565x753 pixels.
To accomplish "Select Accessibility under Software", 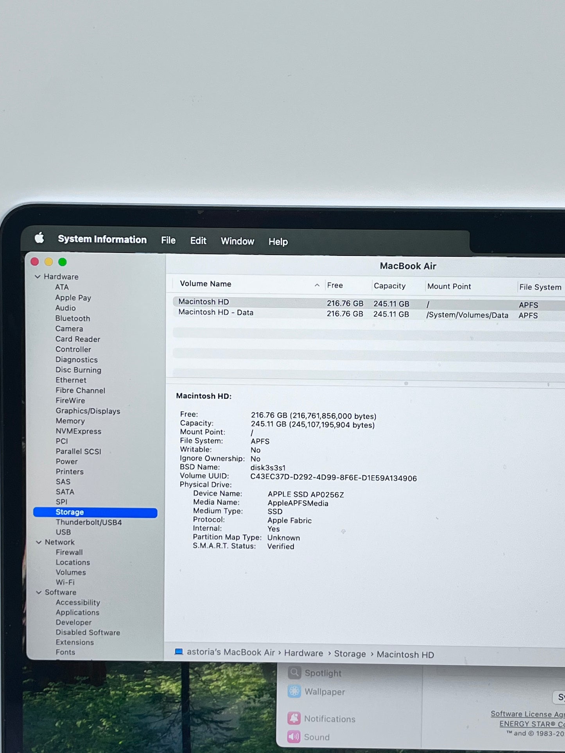I will (78, 602).
